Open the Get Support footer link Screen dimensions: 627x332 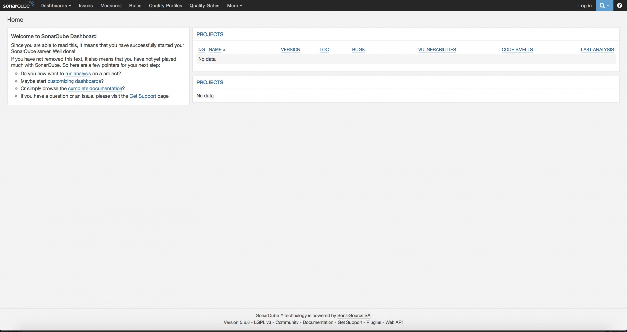[350, 323]
